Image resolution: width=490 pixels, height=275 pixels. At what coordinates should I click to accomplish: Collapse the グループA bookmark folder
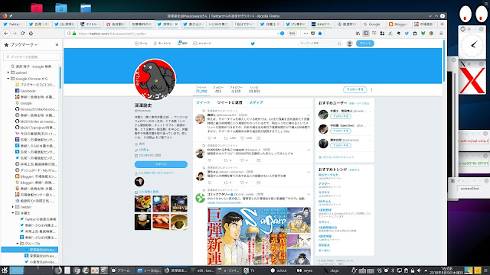pos(18,244)
